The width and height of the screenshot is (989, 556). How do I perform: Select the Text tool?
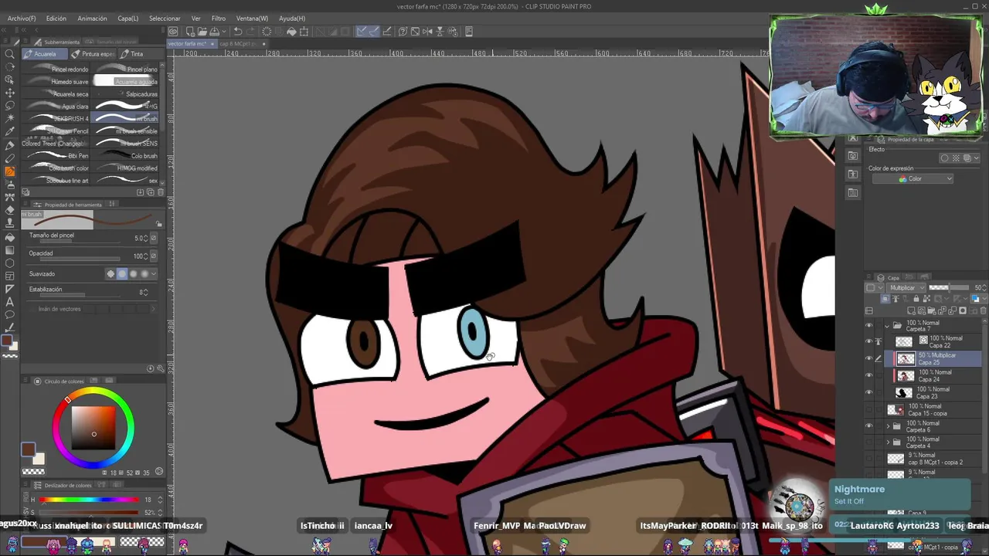pyautogui.click(x=9, y=302)
